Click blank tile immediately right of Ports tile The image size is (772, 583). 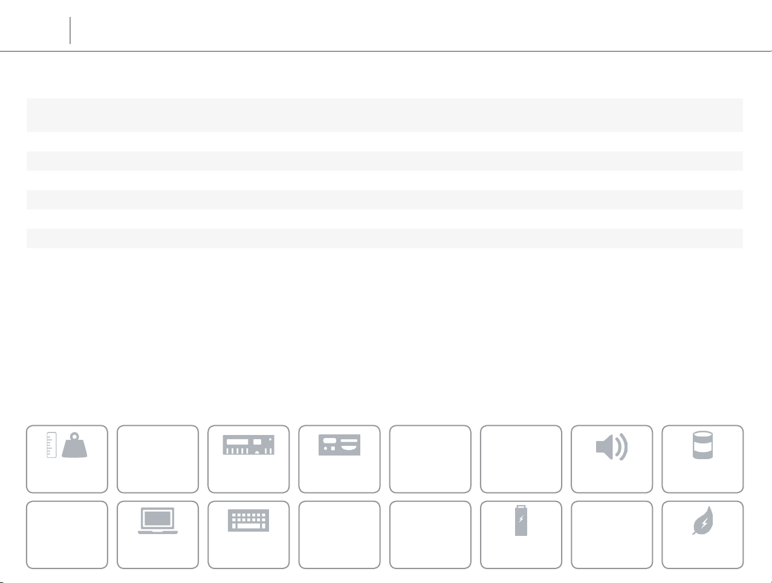(x=430, y=459)
